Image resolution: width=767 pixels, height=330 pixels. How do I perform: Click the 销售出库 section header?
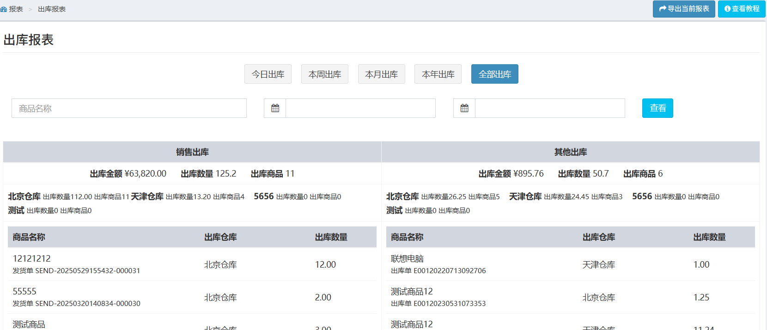click(x=192, y=152)
